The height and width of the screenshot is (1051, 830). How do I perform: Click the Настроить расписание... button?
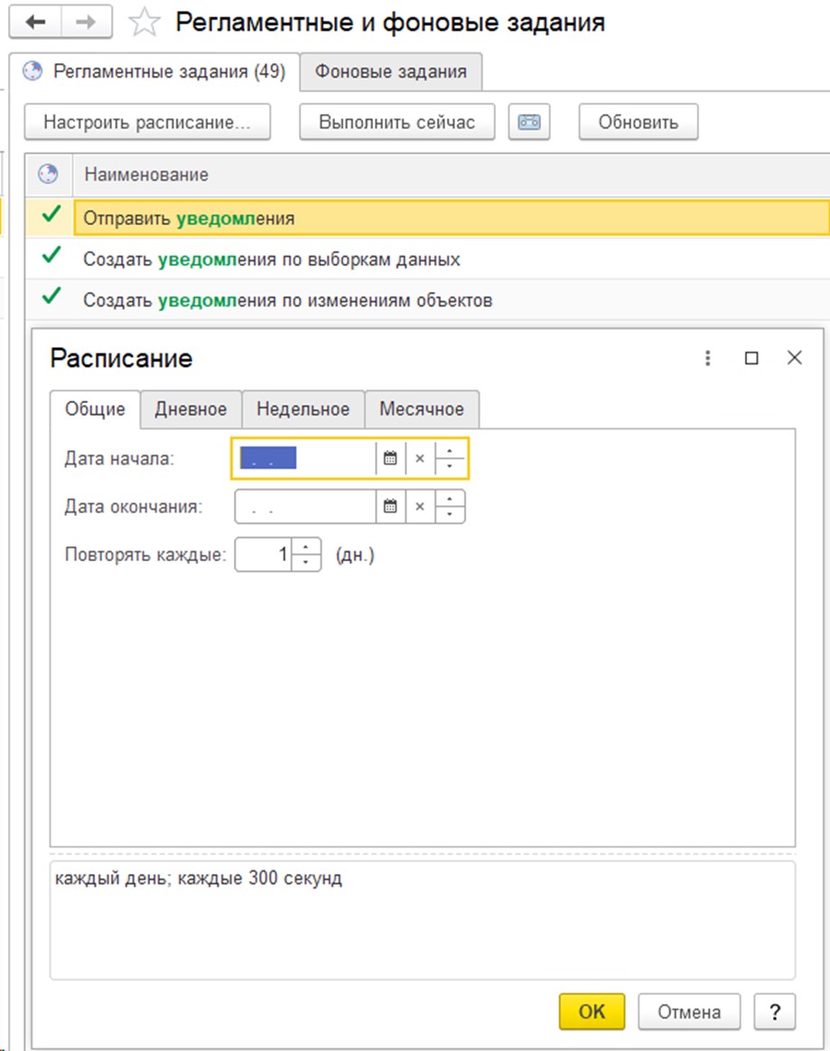point(147,122)
